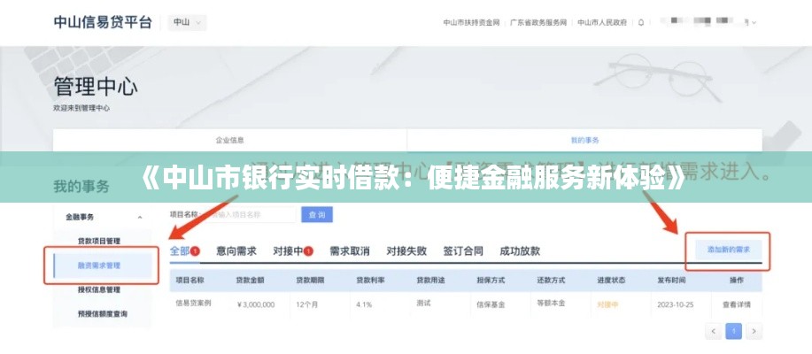Click the 贷款金额 column header
The height and width of the screenshot is (354, 812).
coord(250,280)
